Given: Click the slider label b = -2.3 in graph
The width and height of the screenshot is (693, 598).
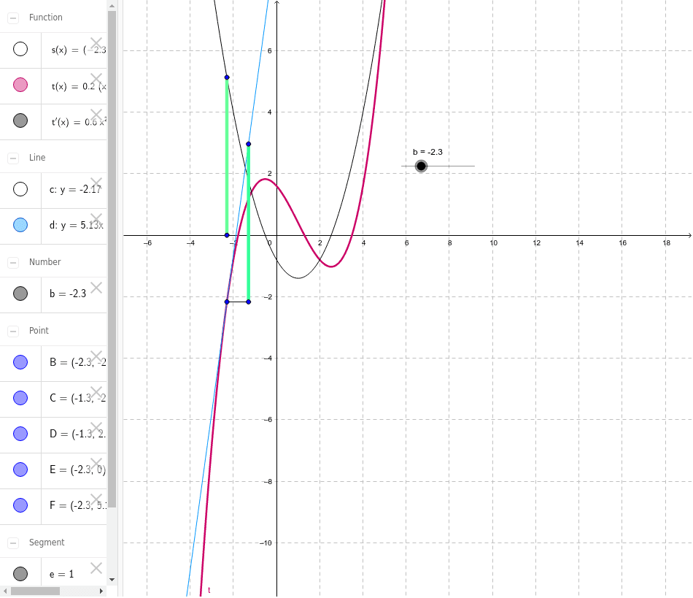Looking at the screenshot, I should click(x=427, y=152).
